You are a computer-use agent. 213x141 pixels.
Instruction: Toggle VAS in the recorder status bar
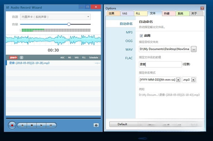click(76, 57)
